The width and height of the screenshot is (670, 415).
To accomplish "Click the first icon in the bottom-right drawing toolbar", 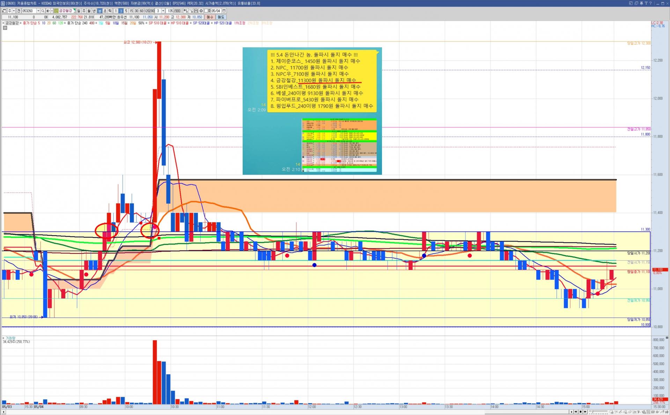I will click(612, 412).
